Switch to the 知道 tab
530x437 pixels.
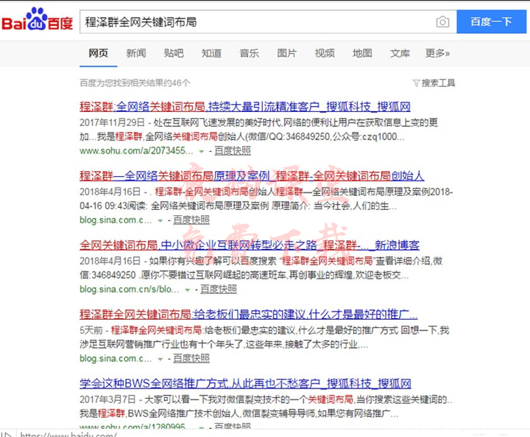(x=211, y=53)
